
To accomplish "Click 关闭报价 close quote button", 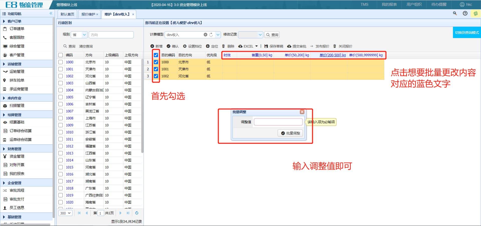I will coord(343,46).
